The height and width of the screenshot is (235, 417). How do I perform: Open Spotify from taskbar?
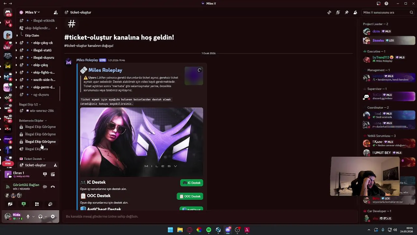pos(208,230)
